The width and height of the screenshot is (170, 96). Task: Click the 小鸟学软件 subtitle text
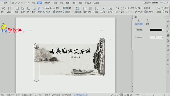76,57
